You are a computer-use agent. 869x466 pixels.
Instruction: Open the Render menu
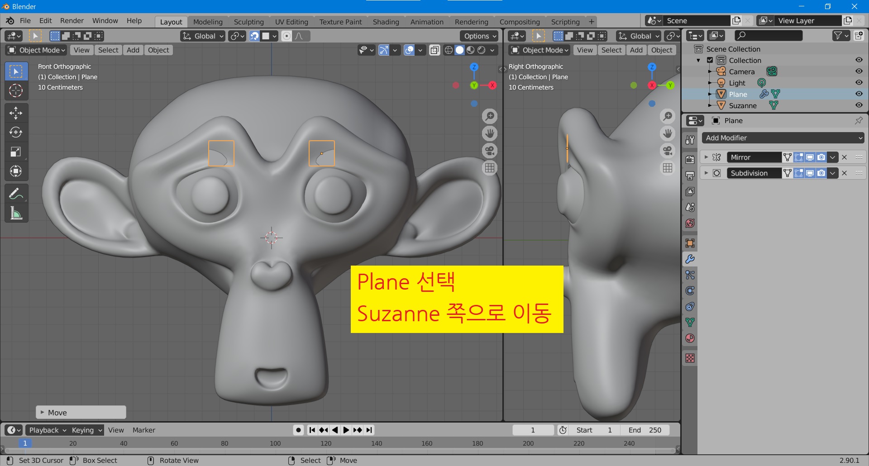72,21
